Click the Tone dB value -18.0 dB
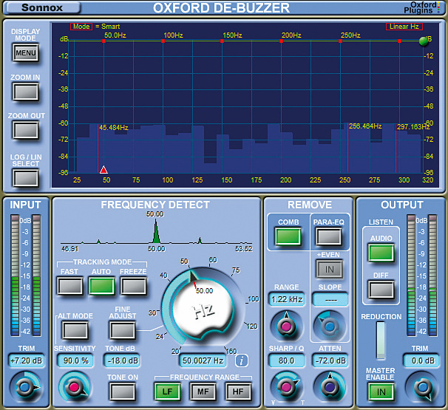This screenshot has height=410, width=448. pos(122,361)
